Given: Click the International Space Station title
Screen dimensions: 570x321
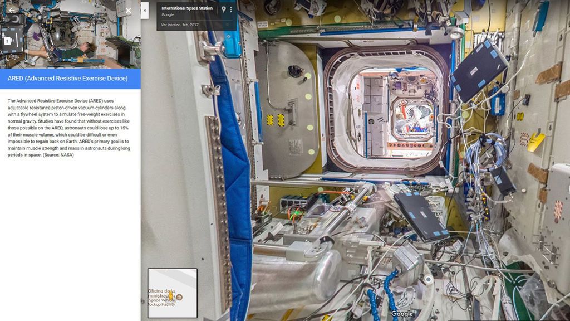Looking at the screenshot, I should (x=187, y=8).
